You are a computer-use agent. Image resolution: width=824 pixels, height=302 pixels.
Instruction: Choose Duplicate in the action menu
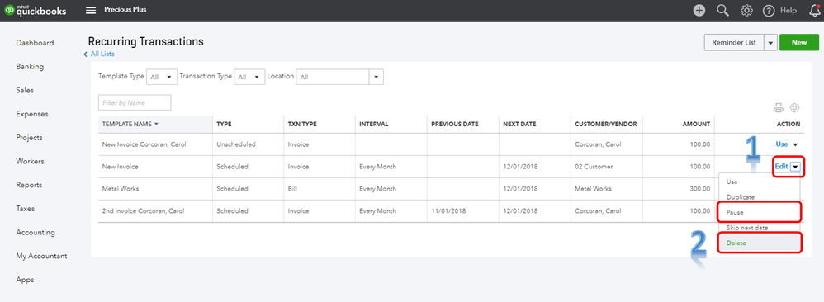[x=759, y=197]
